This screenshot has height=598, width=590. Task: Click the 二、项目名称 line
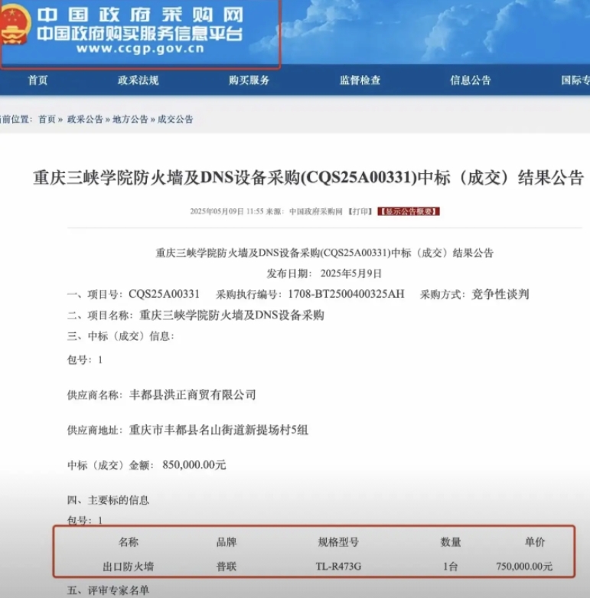click(196, 315)
